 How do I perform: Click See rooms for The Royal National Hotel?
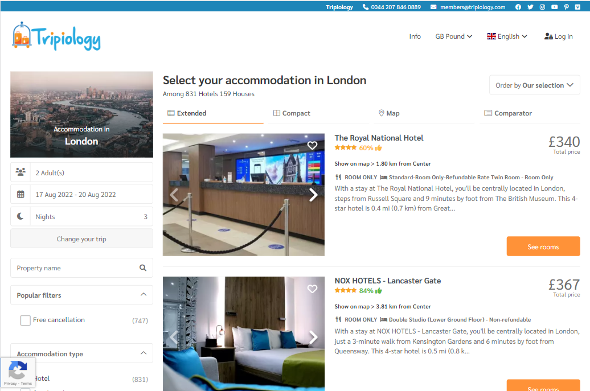click(x=543, y=246)
